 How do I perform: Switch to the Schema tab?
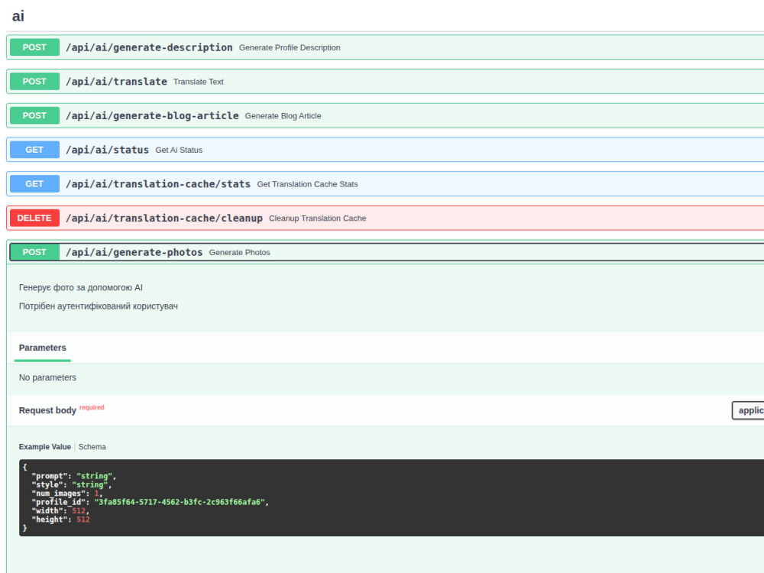[x=92, y=447]
